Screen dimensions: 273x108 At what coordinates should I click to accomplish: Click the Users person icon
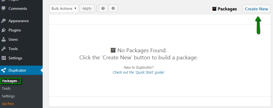(x=4, y=39)
